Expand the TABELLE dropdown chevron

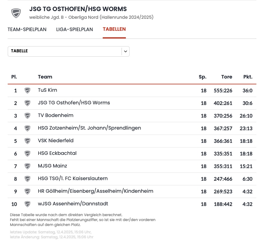125,51
